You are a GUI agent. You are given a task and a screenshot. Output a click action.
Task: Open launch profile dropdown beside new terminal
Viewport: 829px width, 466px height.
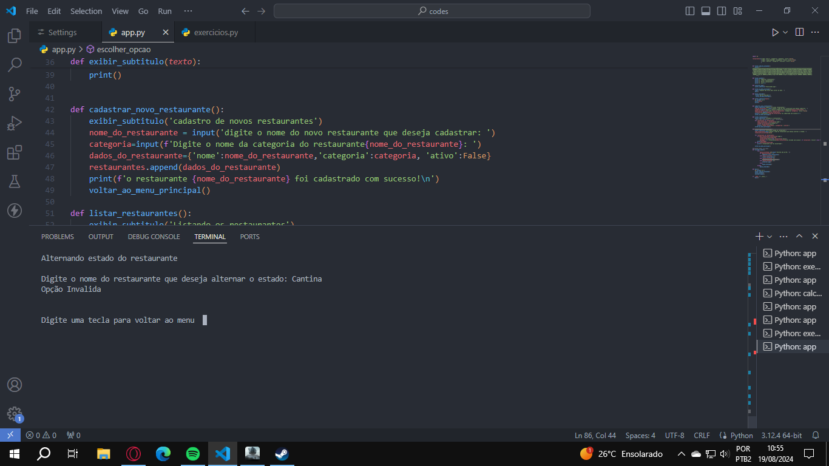pyautogui.click(x=770, y=236)
